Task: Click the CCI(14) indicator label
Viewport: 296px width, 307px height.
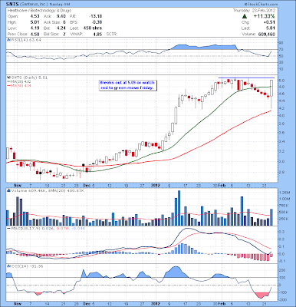Action: tap(27, 266)
